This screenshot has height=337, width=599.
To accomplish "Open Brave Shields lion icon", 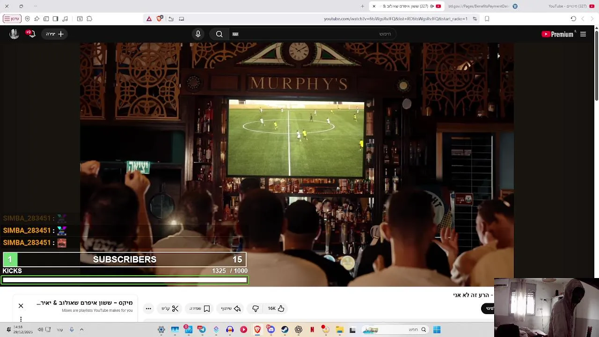I will pos(160,19).
